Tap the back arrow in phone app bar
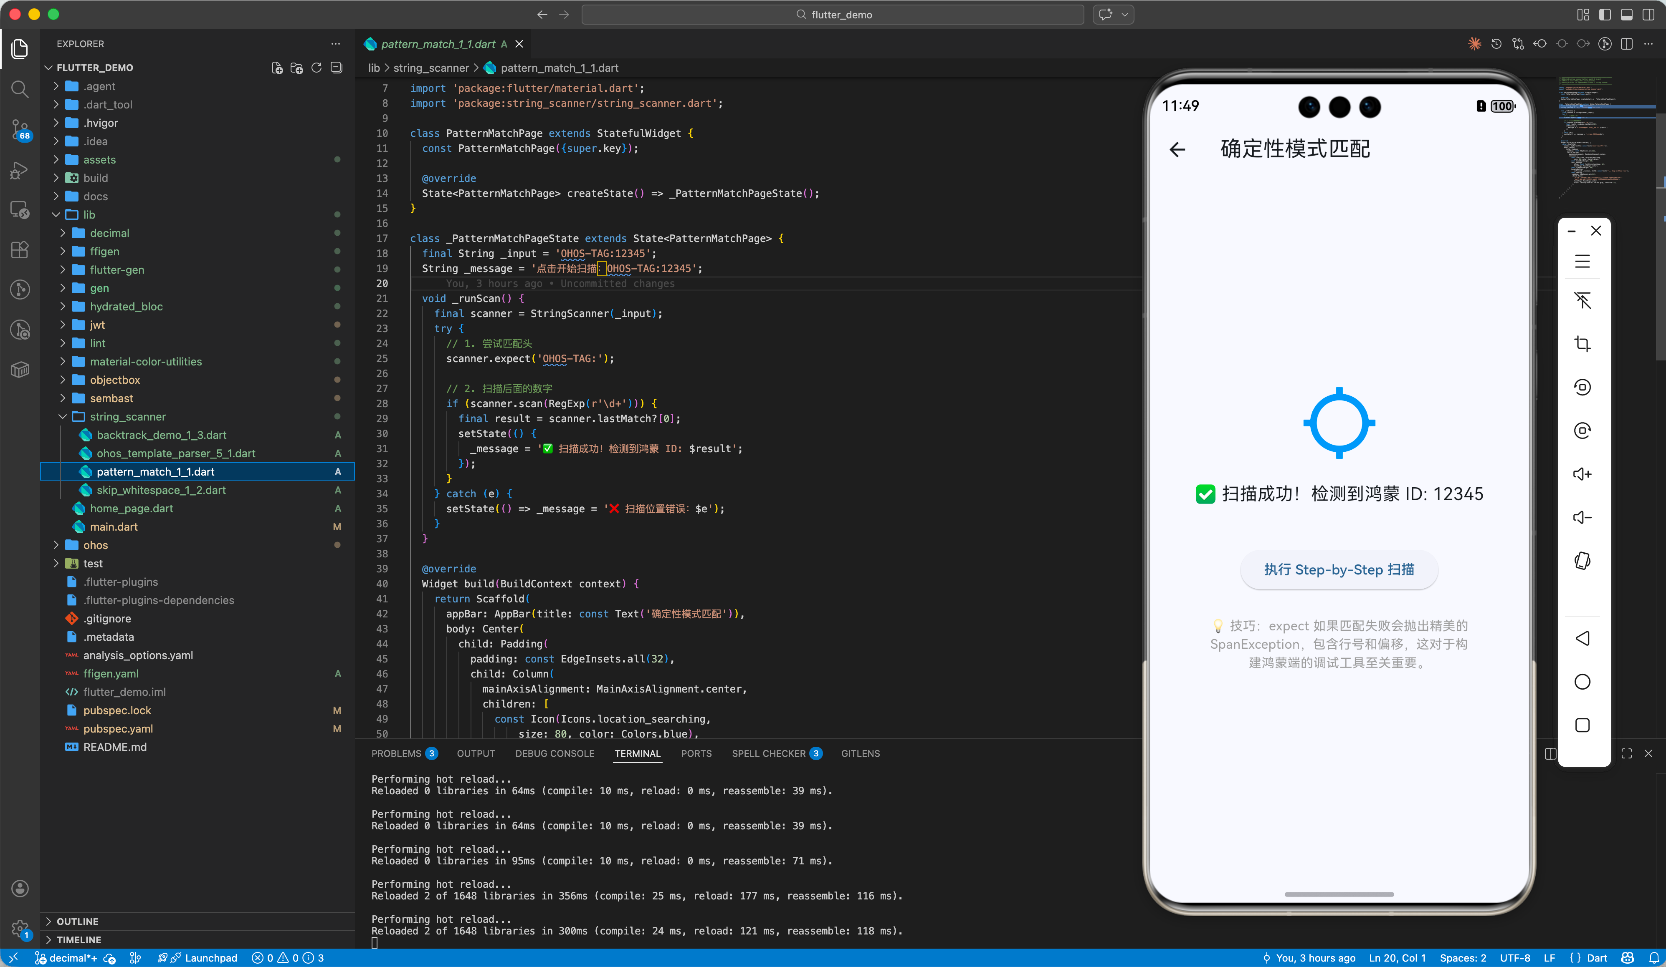The height and width of the screenshot is (967, 1666). (x=1177, y=149)
